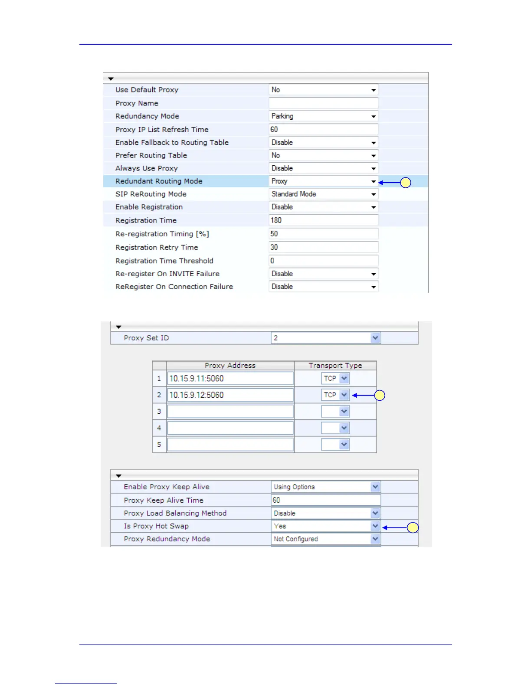Open Re-register On INVITE Failure dropdown
This screenshot has height=687, width=531.
(324, 274)
